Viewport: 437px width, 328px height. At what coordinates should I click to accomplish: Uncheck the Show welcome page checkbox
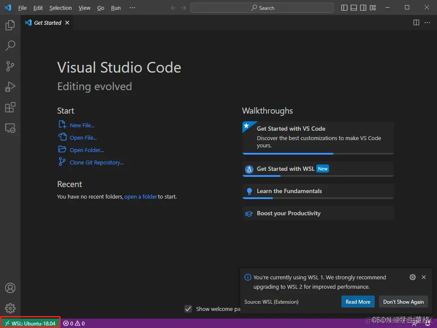[x=188, y=309]
